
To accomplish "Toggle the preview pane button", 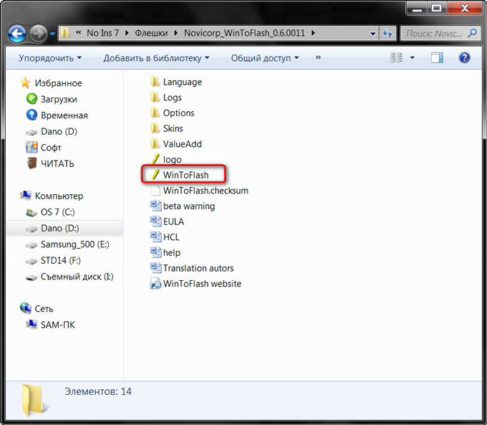I will pyautogui.click(x=437, y=58).
